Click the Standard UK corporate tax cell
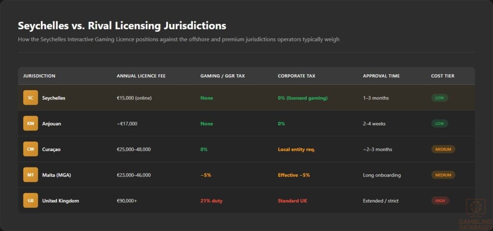Viewport: 493px width, 231px height. [292, 201]
